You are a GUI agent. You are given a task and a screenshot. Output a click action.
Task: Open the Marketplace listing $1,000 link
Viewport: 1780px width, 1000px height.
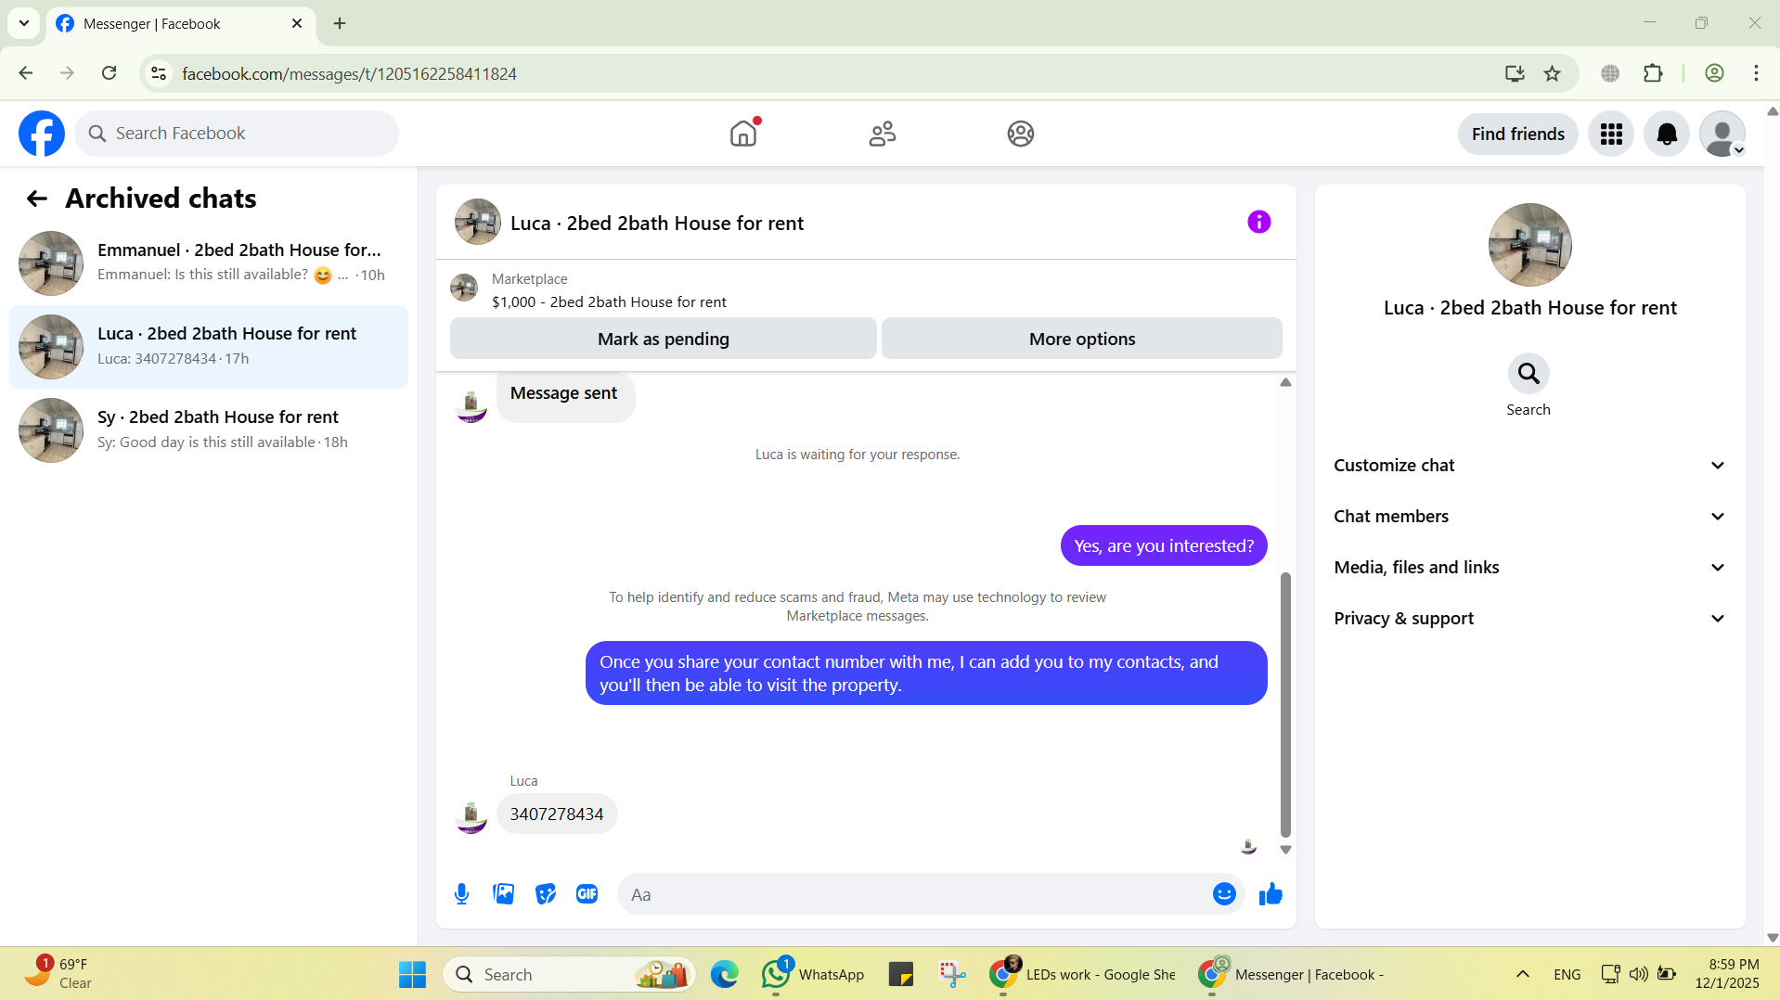609,302
